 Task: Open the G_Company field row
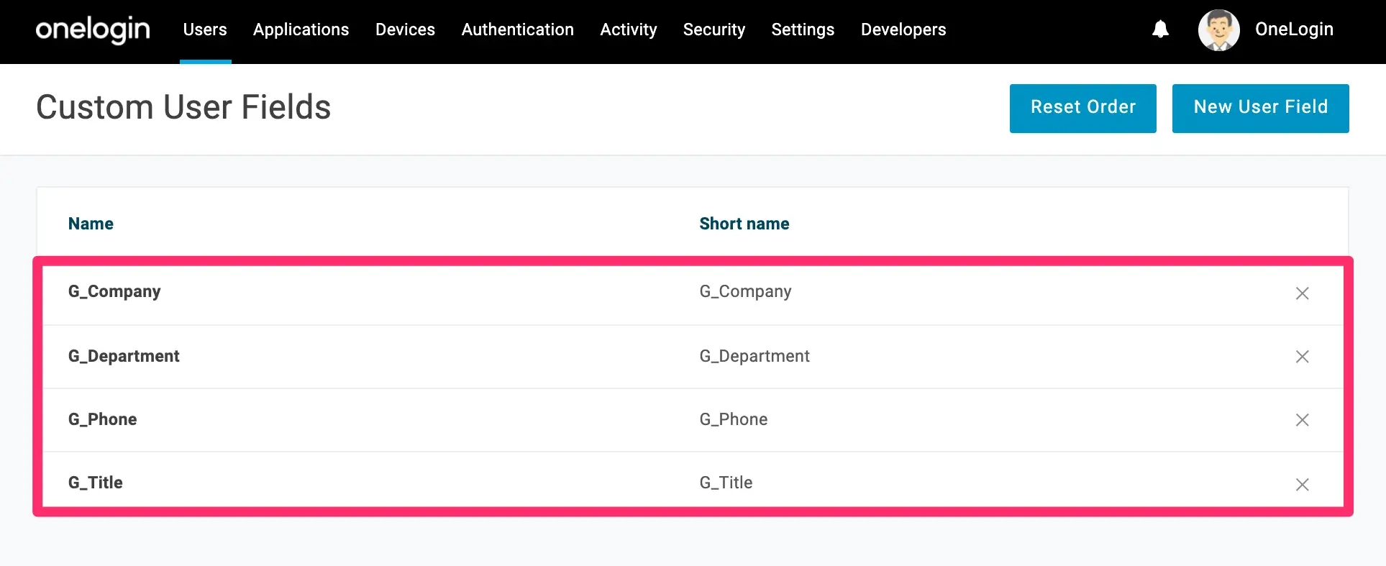tap(693, 293)
